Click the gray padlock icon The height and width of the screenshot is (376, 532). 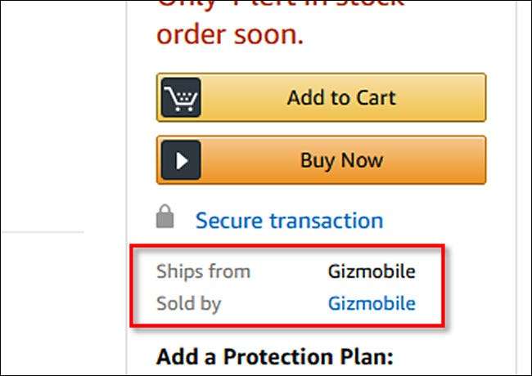click(166, 217)
